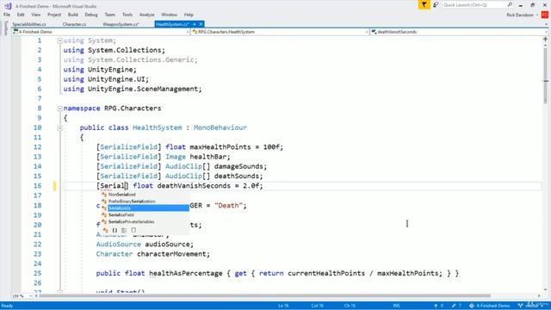The width and height of the screenshot is (551, 310).
Task: Open the File menu
Action: (7, 15)
